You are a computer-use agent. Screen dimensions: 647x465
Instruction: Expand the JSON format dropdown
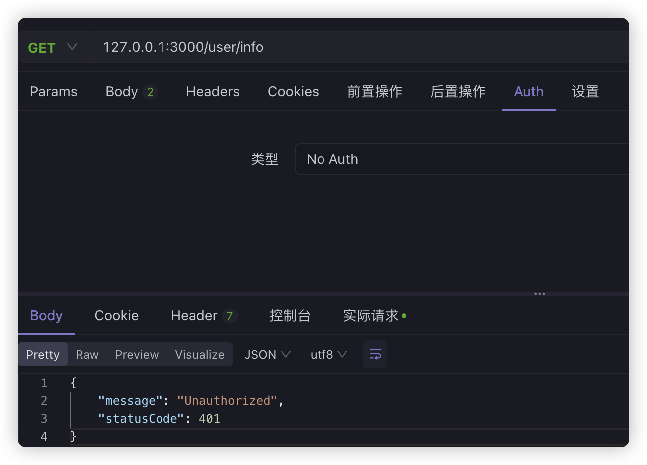pyautogui.click(x=267, y=355)
